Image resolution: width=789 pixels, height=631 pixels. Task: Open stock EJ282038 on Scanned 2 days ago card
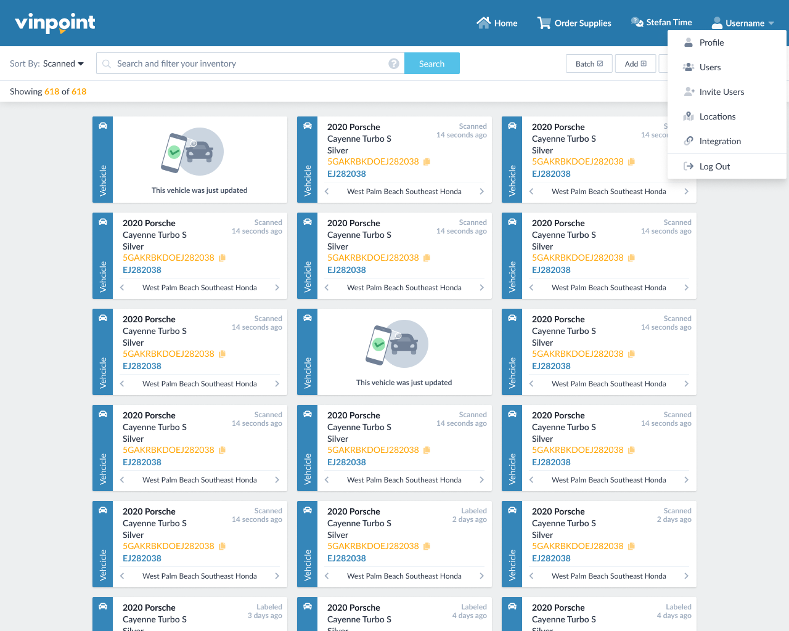[x=551, y=558]
